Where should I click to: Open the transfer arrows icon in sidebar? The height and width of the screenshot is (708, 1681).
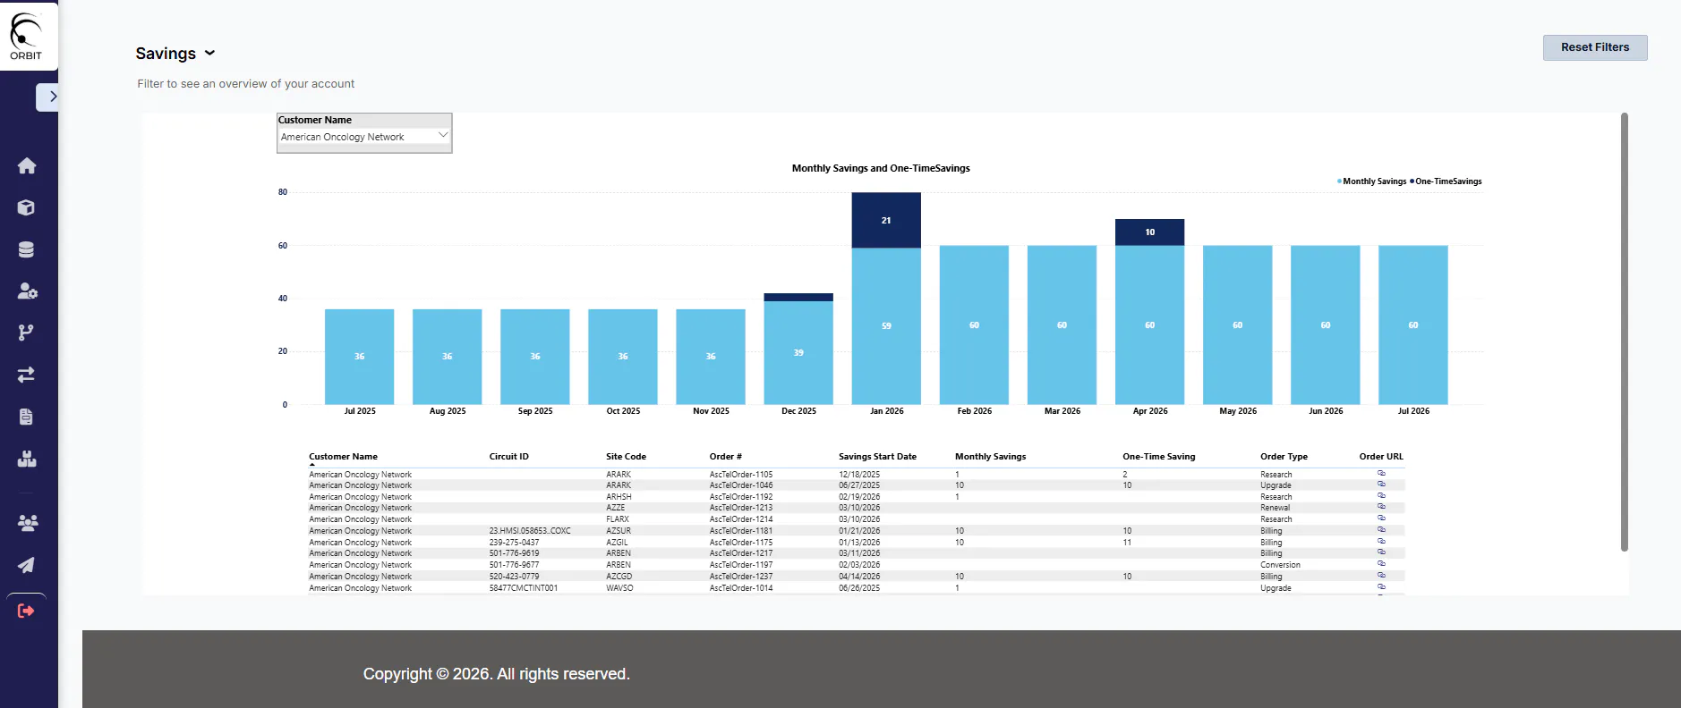click(x=27, y=375)
